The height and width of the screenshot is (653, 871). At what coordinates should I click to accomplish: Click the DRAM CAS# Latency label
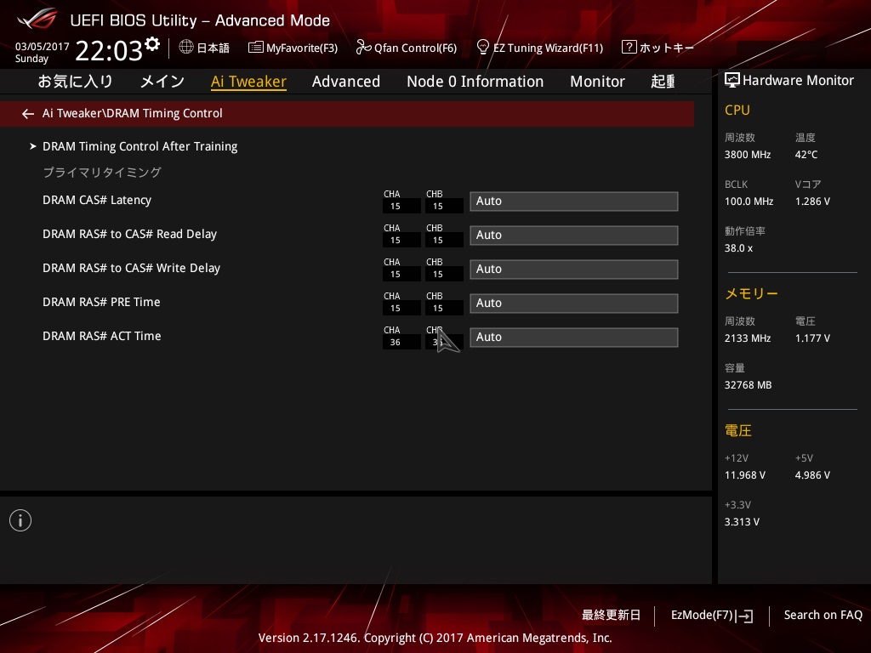click(x=97, y=200)
